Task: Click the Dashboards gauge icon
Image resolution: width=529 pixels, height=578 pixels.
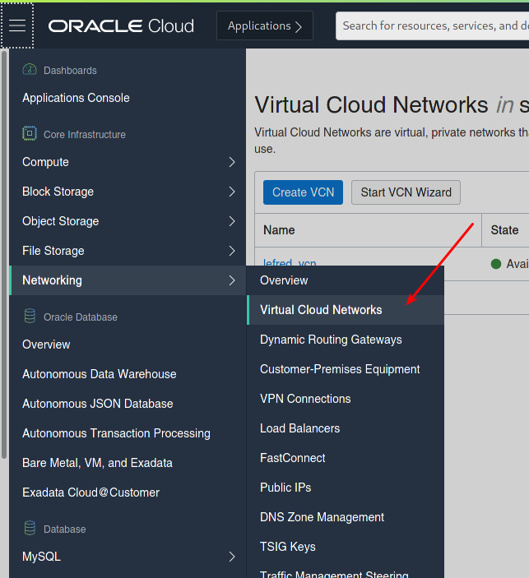Action: (30, 70)
